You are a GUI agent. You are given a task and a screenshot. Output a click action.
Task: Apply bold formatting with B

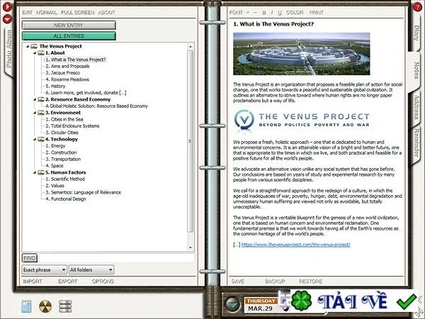tap(264, 13)
